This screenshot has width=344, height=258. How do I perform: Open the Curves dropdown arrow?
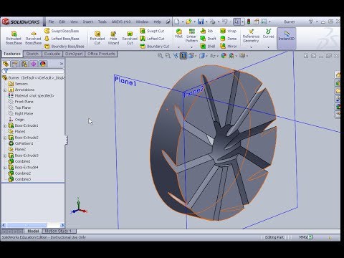(x=268, y=47)
